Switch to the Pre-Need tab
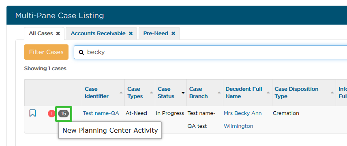This screenshot has width=347, height=146. [x=156, y=33]
